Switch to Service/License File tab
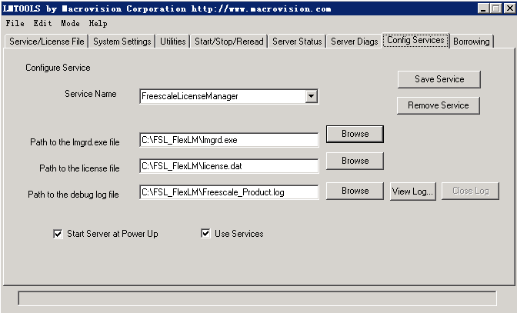Viewport: 517px width, 313px height. tap(46, 42)
